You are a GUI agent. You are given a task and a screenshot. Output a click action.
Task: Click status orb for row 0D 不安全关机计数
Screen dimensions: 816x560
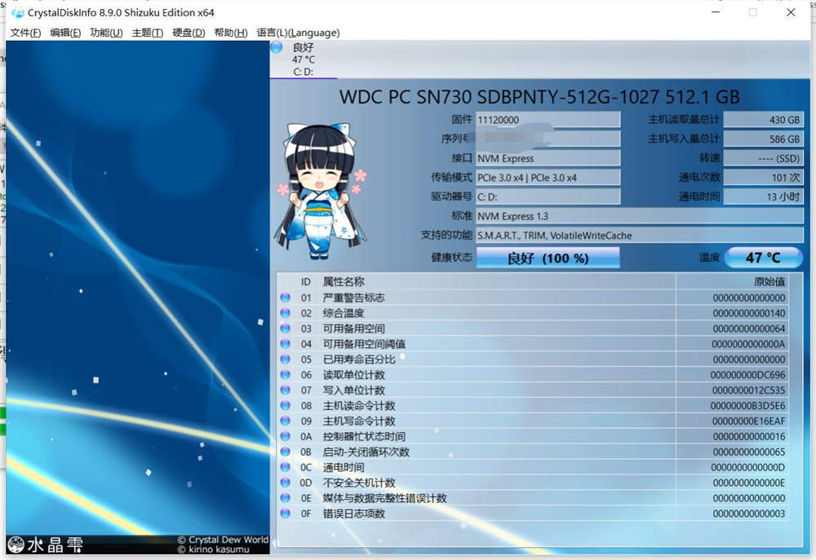285,483
